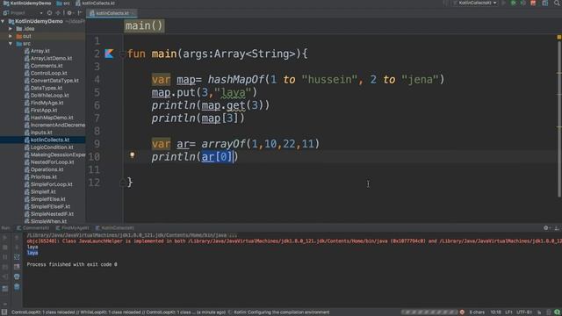Screen dimensions: 562x316
Task: Toggle the code fold marker at line 12
Action: tap(122, 183)
